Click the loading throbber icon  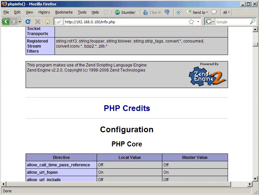106,12
